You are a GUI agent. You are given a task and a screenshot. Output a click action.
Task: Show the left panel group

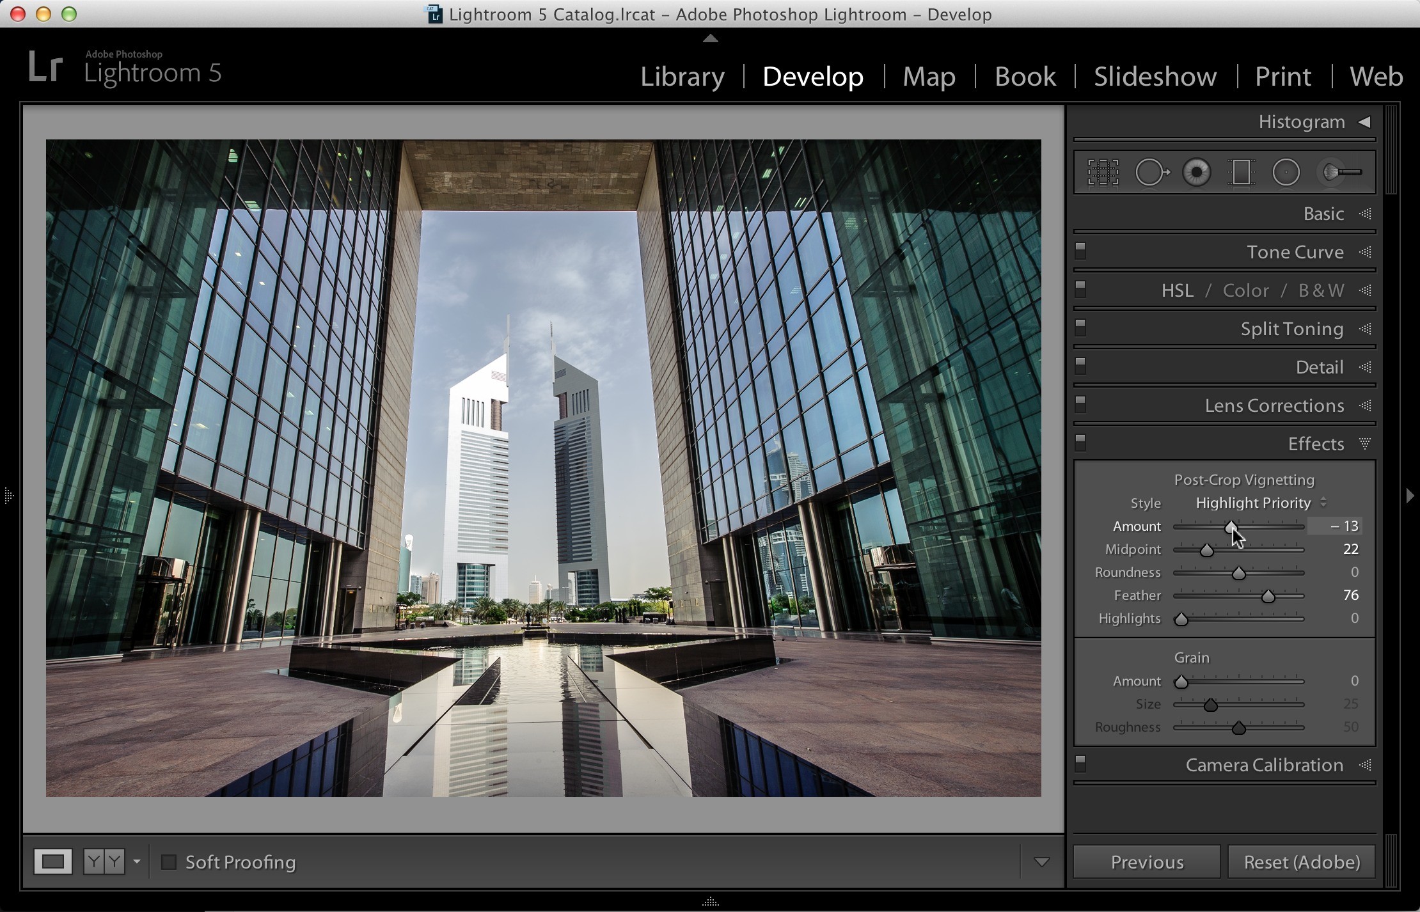8,495
